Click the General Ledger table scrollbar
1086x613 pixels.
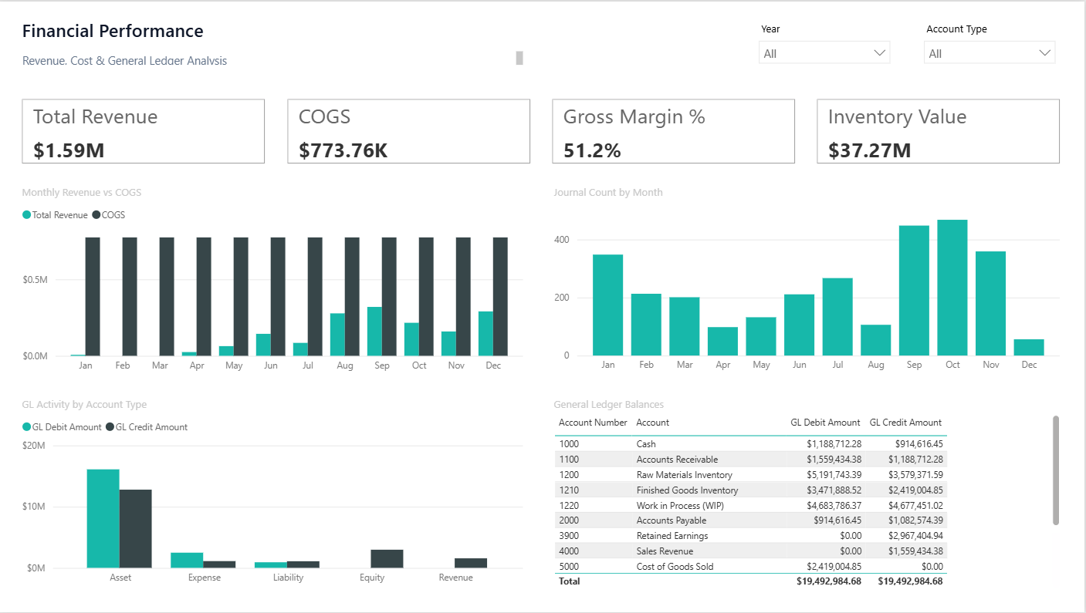click(1055, 470)
